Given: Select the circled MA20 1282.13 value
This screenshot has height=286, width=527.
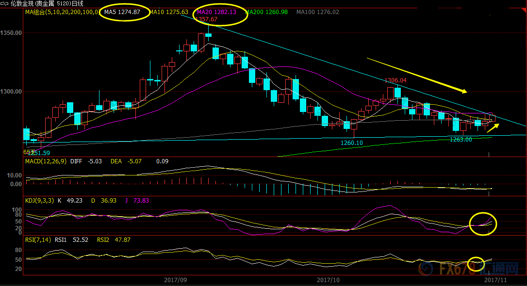Looking at the screenshot, I should 216,12.
